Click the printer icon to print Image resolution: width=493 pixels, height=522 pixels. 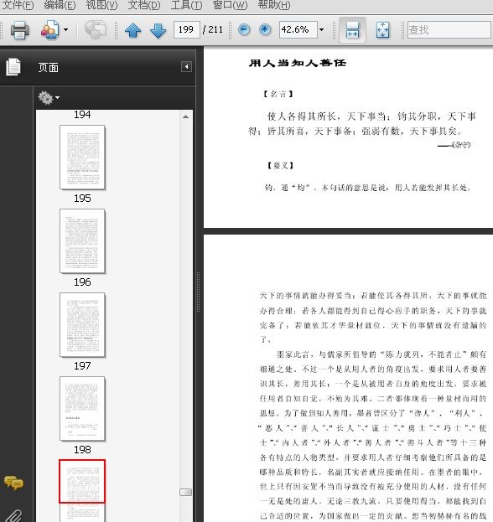click(x=19, y=30)
